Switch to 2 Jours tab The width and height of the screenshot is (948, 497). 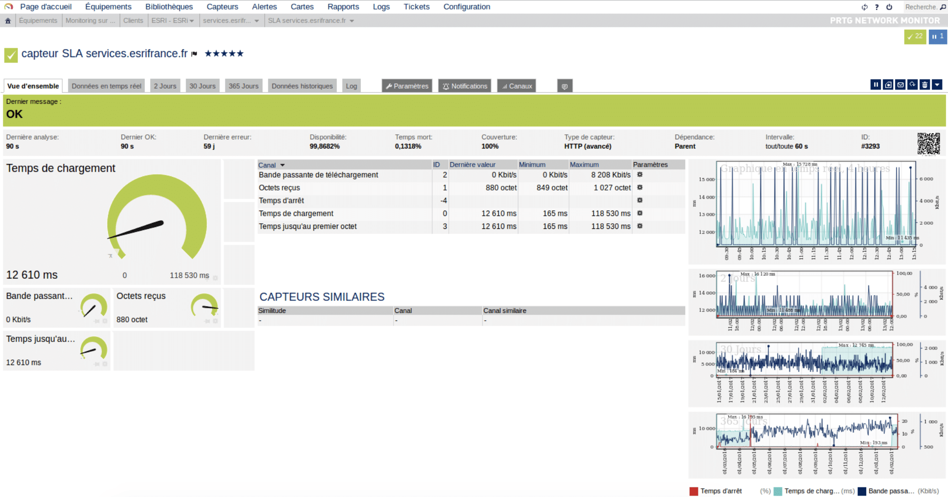165,86
